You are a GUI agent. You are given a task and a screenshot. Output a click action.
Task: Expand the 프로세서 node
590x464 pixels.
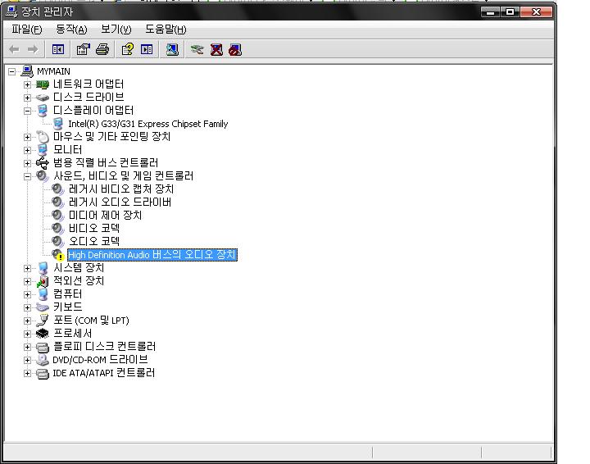point(27,334)
